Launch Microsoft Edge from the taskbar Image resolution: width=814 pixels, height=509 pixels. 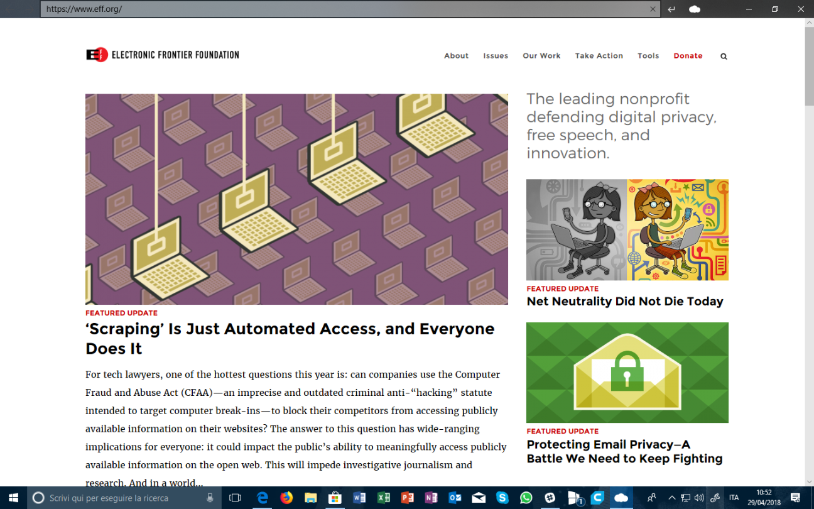coord(263,498)
